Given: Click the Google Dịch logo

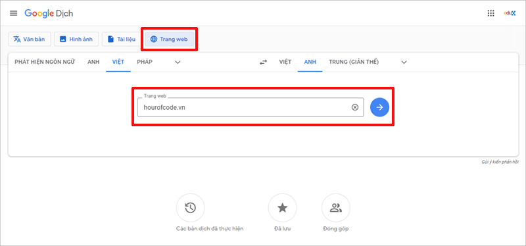Looking at the screenshot, I should 49,13.
